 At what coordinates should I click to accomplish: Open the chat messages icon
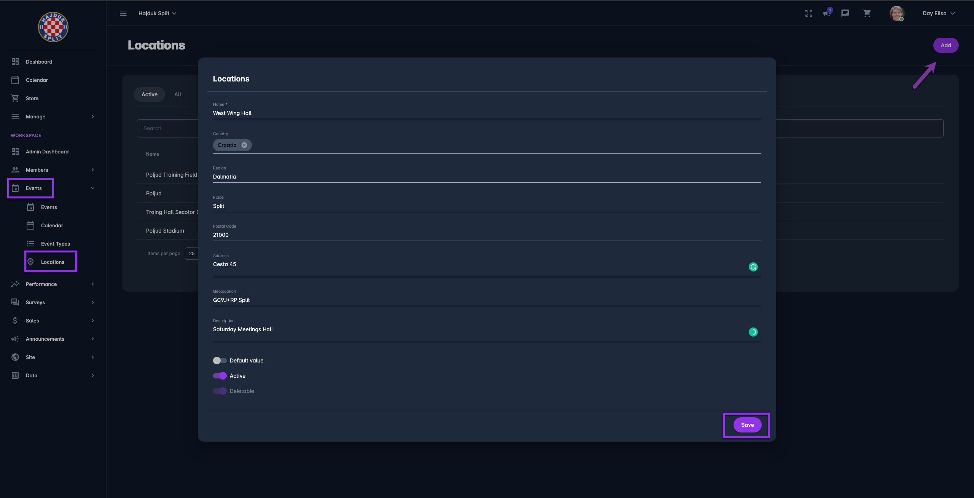(x=845, y=13)
